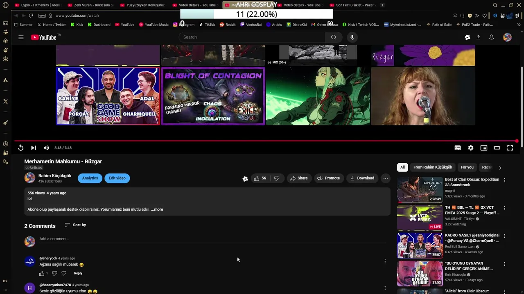The height and width of the screenshot is (294, 524).
Task: Toggle the VPN badge in address bar
Action: [42, 16]
